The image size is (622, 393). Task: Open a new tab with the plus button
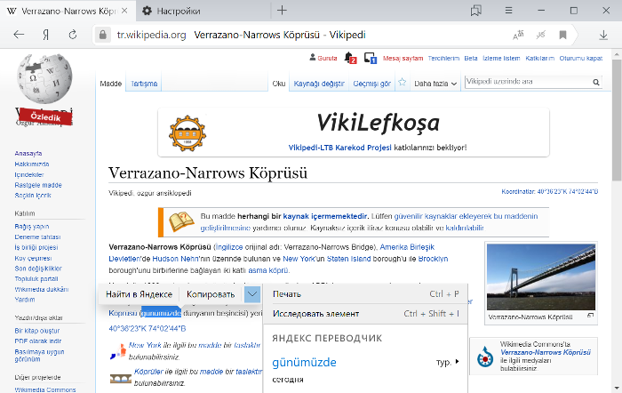click(x=282, y=11)
